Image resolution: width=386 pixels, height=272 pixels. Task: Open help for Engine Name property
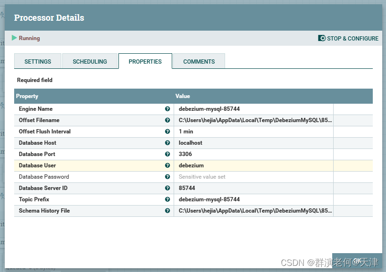click(x=168, y=109)
